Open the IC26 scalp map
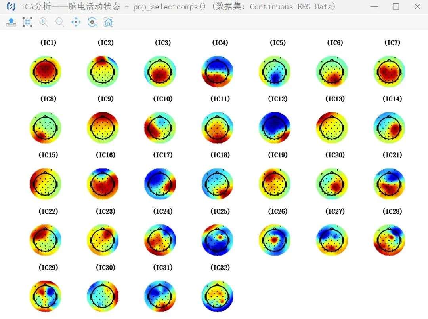Image resolution: width=428 pixels, height=319 pixels. [x=275, y=240]
